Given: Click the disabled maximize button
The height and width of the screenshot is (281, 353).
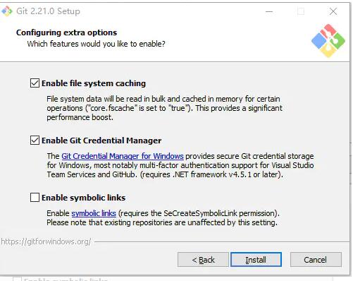Looking at the screenshot, I should 301,11.
